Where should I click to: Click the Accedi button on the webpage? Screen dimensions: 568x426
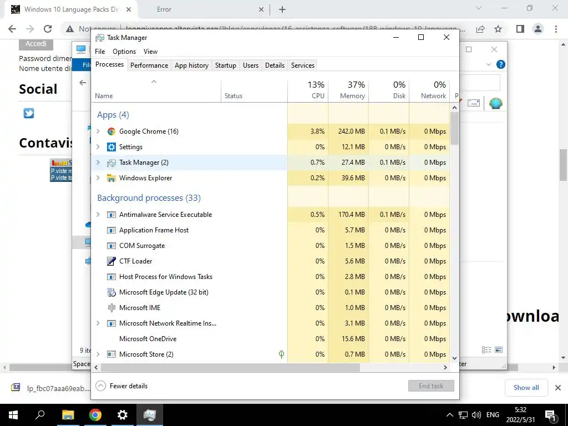pyautogui.click(x=36, y=44)
